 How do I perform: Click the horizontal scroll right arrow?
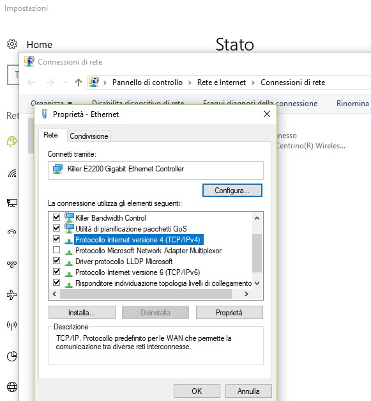246,294
